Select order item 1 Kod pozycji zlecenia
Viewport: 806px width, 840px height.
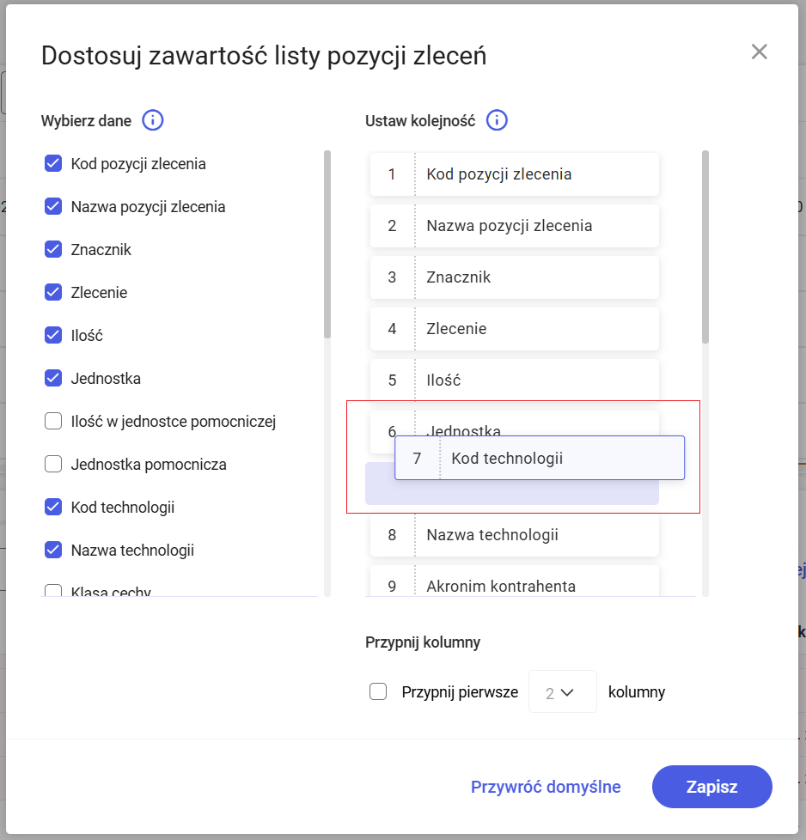tap(514, 174)
